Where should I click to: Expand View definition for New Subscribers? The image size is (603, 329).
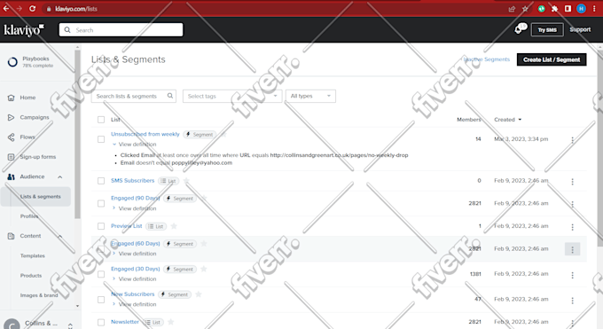pyautogui.click(x=134, y=304)
